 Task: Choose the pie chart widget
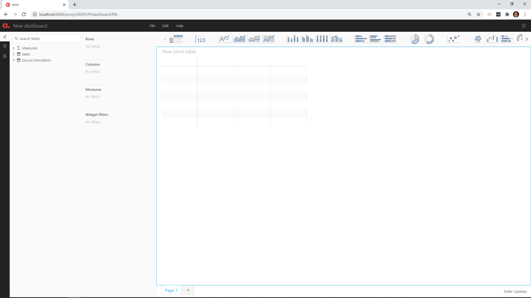(415, 39)
